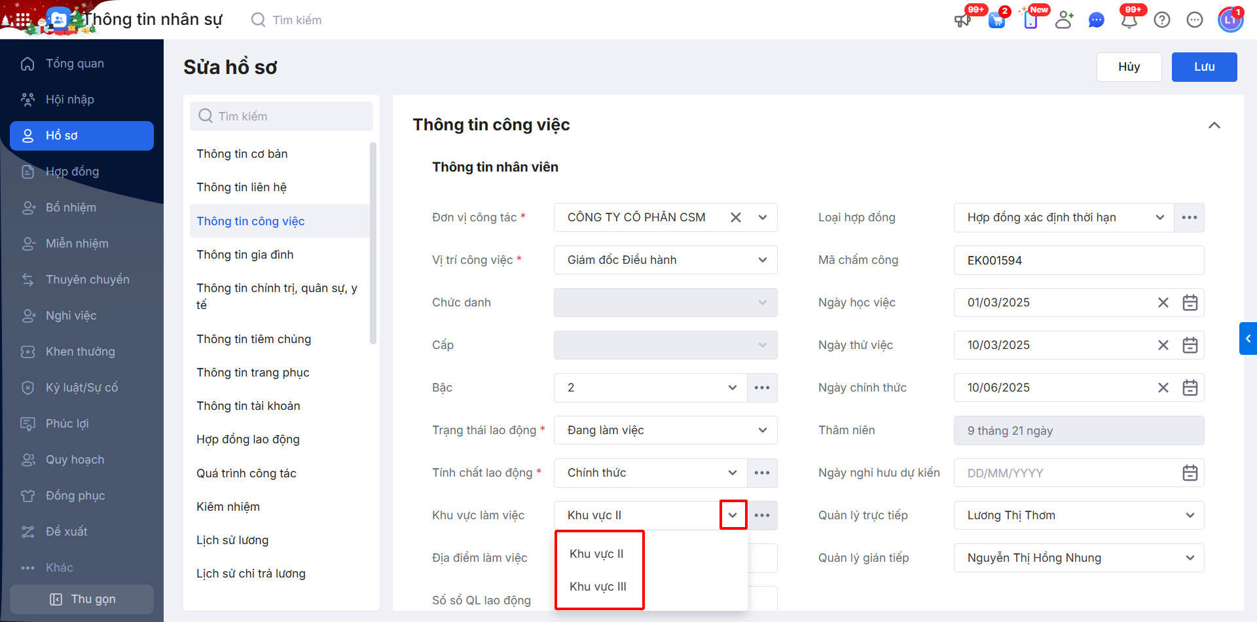
Task: Open the Quản lý trực tiếp dropdown
Action: (x=1190, y=515)
